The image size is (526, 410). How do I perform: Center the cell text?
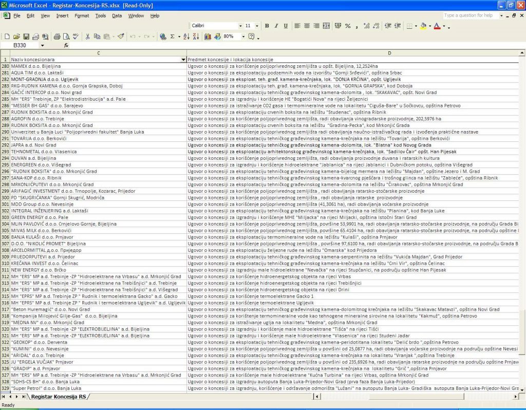(307, 26)
